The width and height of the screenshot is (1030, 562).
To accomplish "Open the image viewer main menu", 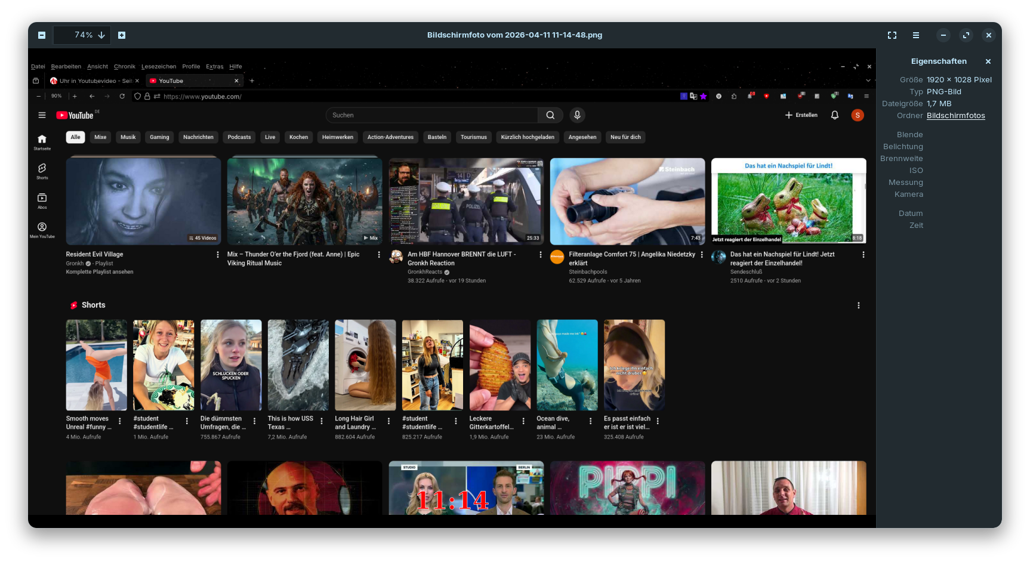I will [x=916, y=35].
